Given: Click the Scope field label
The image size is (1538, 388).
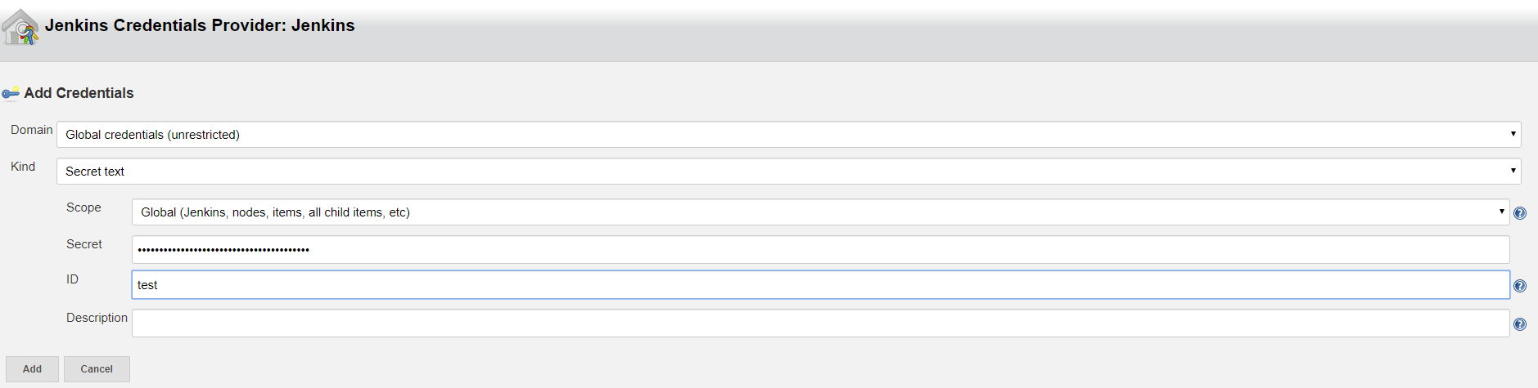Looking at the screenshot, I should point(83,207).
